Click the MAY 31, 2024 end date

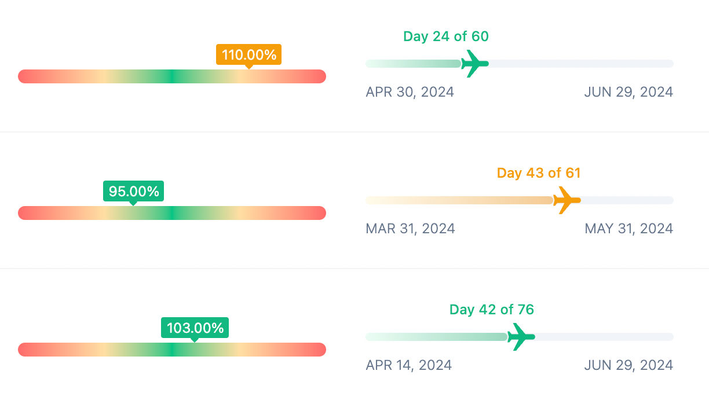point(629,229)
